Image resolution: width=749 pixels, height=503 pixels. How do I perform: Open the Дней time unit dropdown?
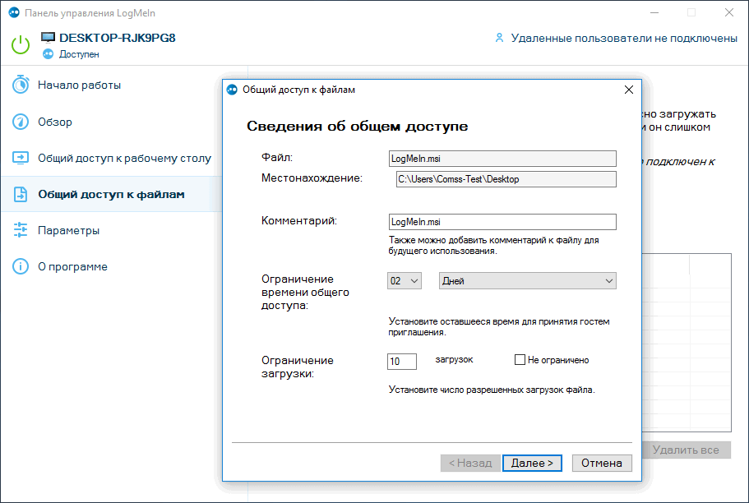527,281
